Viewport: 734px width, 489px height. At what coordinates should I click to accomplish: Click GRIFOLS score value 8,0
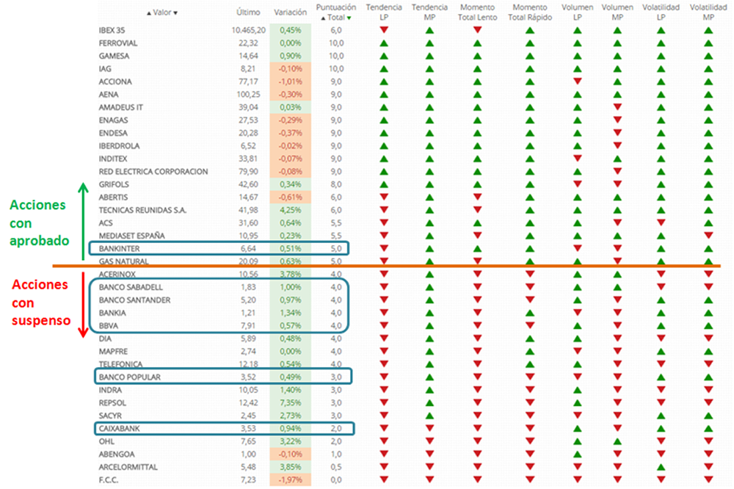click(x=336, y=184)
